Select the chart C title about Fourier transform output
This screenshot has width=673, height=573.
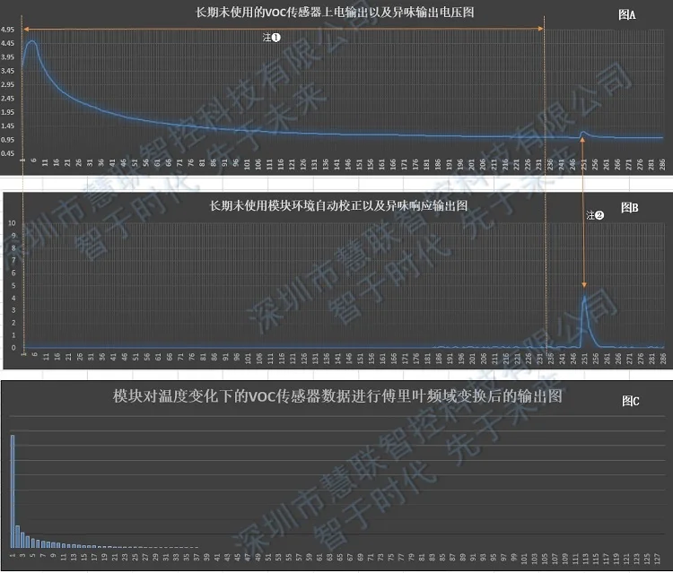(x=337, y=395)
